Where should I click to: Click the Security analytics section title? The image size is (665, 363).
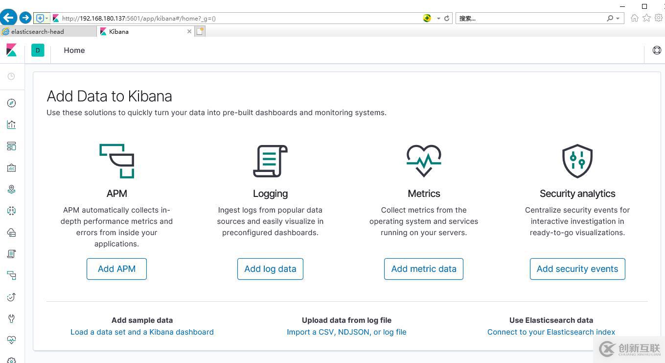[577, 194]
